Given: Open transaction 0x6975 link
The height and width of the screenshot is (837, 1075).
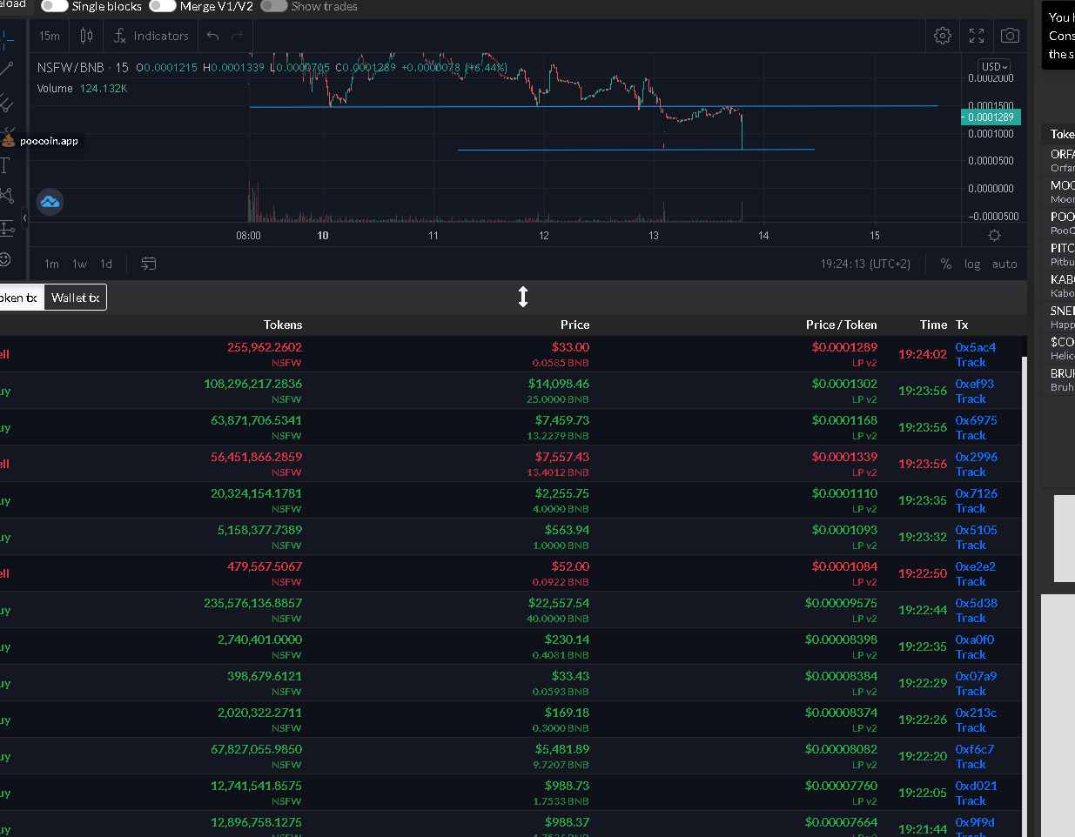Looking at the screenshot, I should coord(976,420).
